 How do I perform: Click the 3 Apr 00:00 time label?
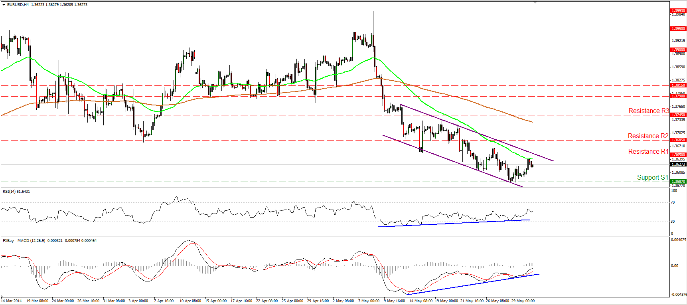[138, 301]
